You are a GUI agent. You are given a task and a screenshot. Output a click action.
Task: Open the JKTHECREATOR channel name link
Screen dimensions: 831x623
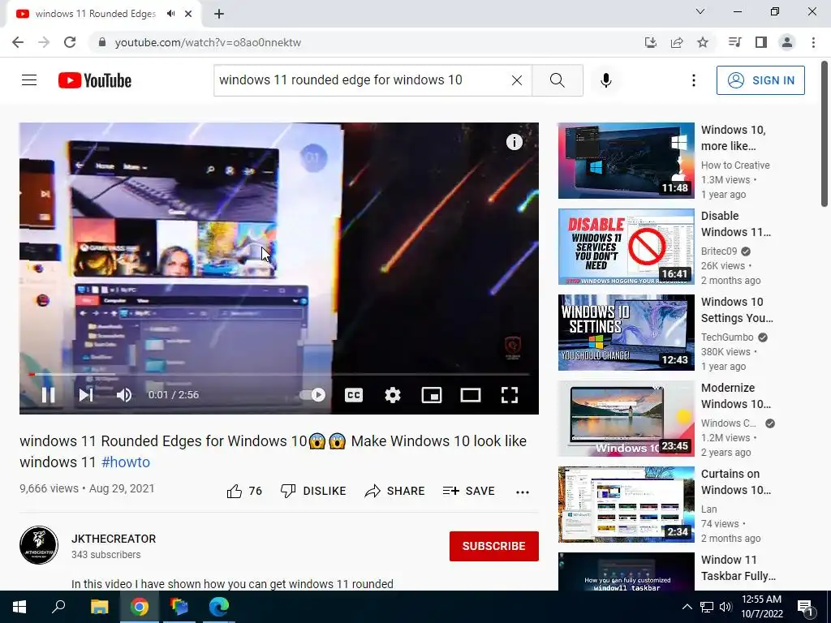114,539
